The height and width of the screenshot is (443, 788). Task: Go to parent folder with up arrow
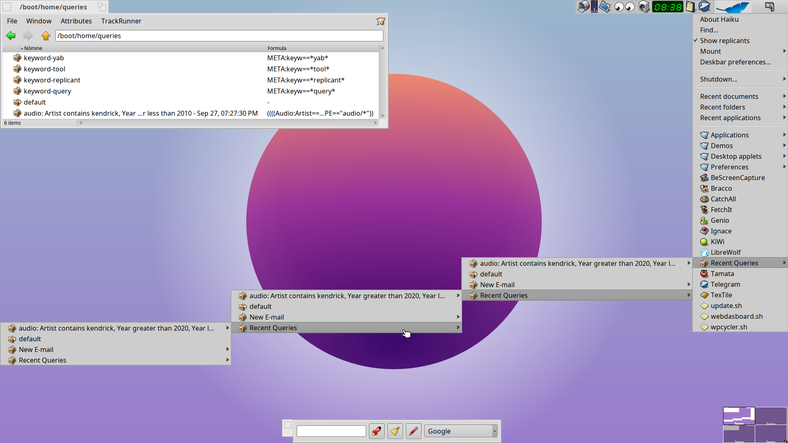point(46,36)
